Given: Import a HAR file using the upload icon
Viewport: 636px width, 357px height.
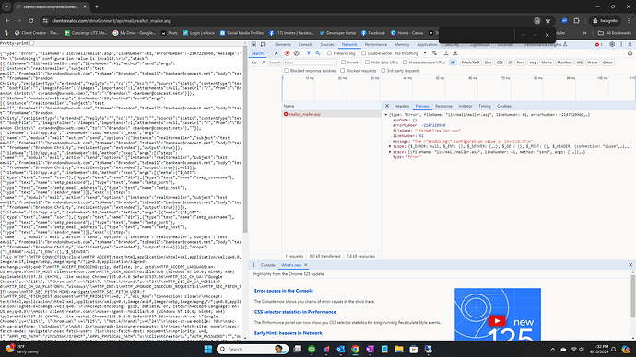Looking at the screenshot, I should point(446,53).
